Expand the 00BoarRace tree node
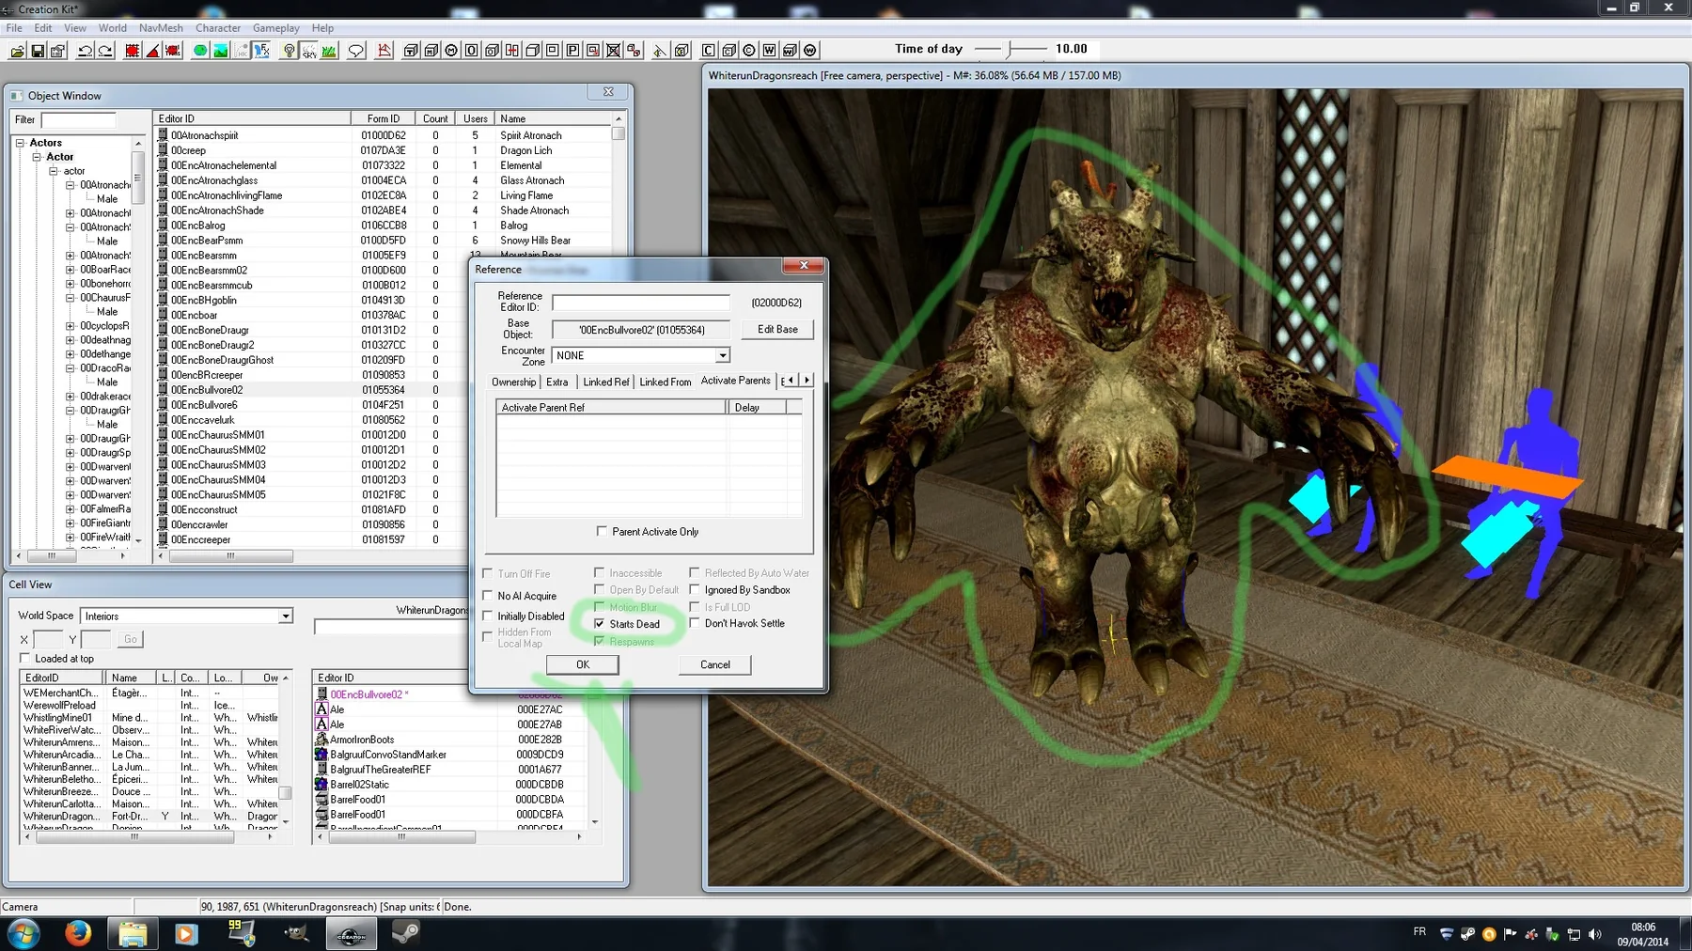 [x=70, y=270]
